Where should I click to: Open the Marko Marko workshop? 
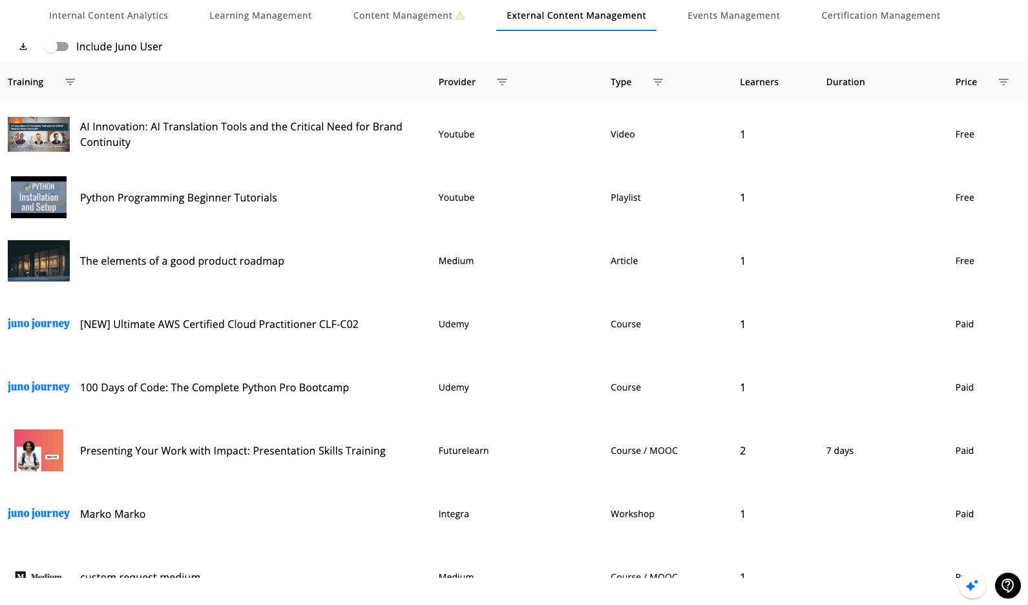112,514
